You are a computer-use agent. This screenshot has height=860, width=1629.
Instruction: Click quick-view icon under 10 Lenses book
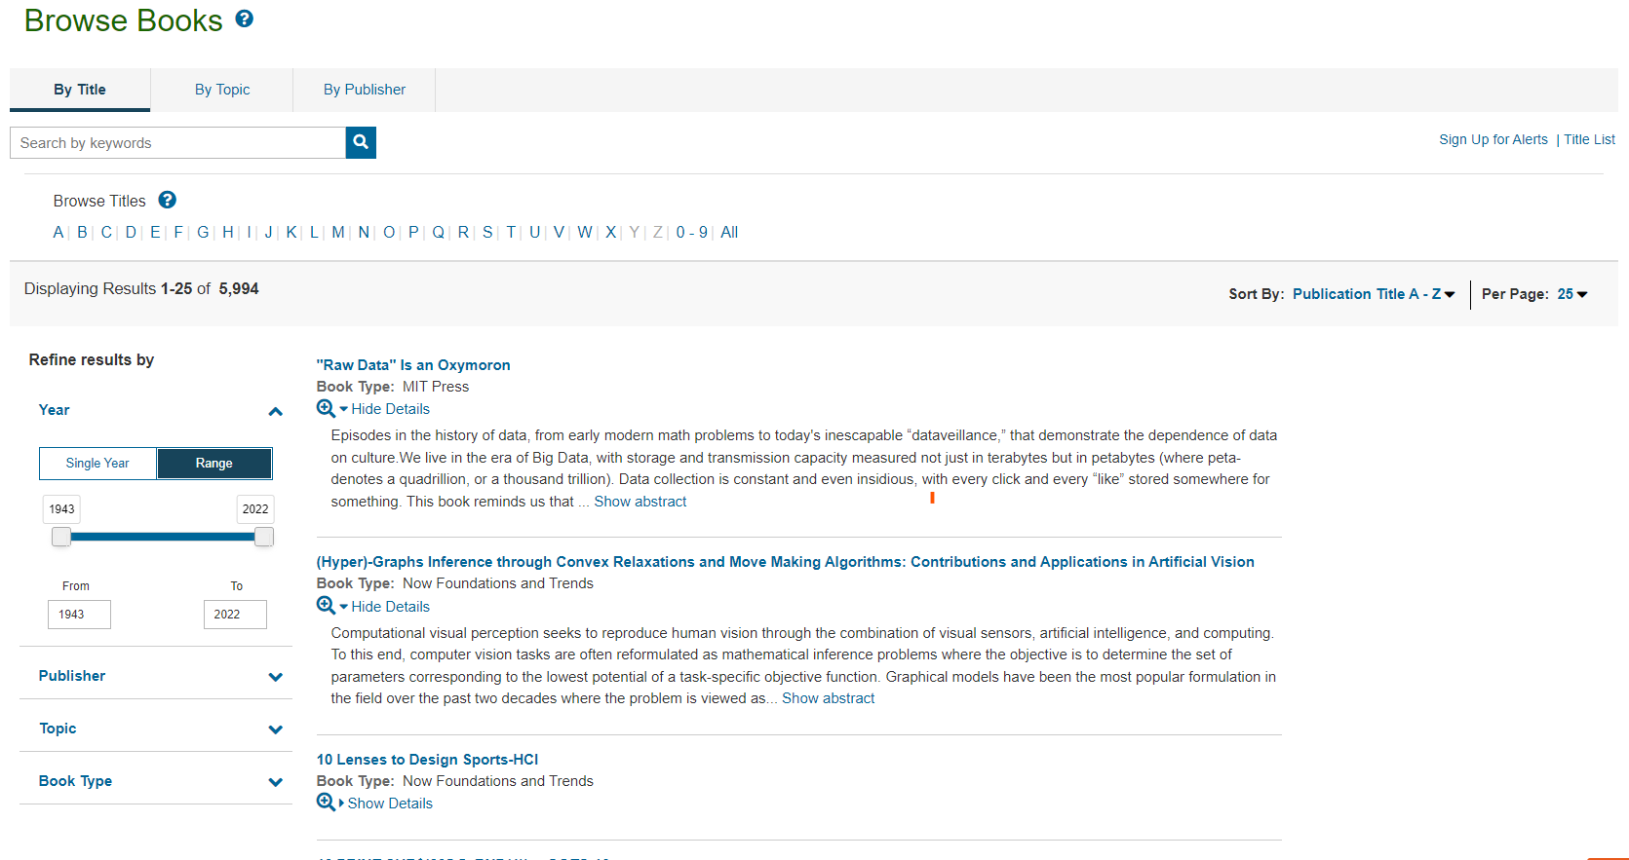pos(326,803)
